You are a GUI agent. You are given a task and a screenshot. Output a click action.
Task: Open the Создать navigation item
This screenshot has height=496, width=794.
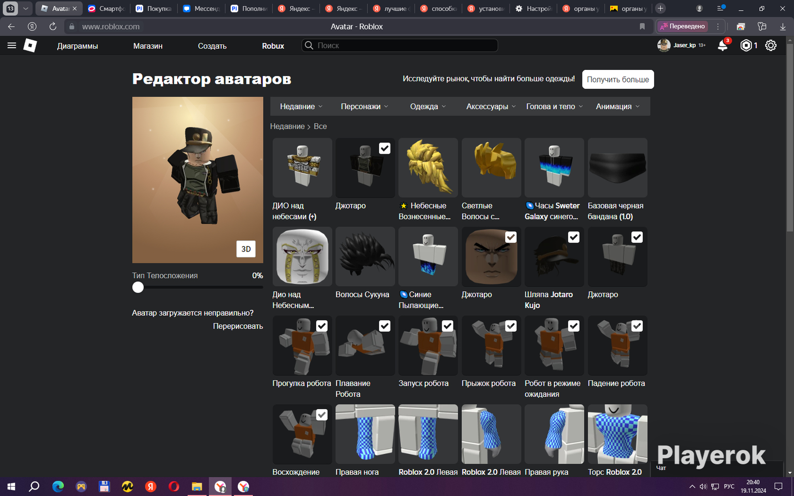click(x=212, y=46)
